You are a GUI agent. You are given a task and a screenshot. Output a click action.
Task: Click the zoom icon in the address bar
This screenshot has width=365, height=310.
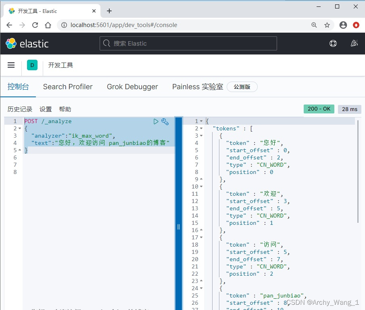coord(314,25)
